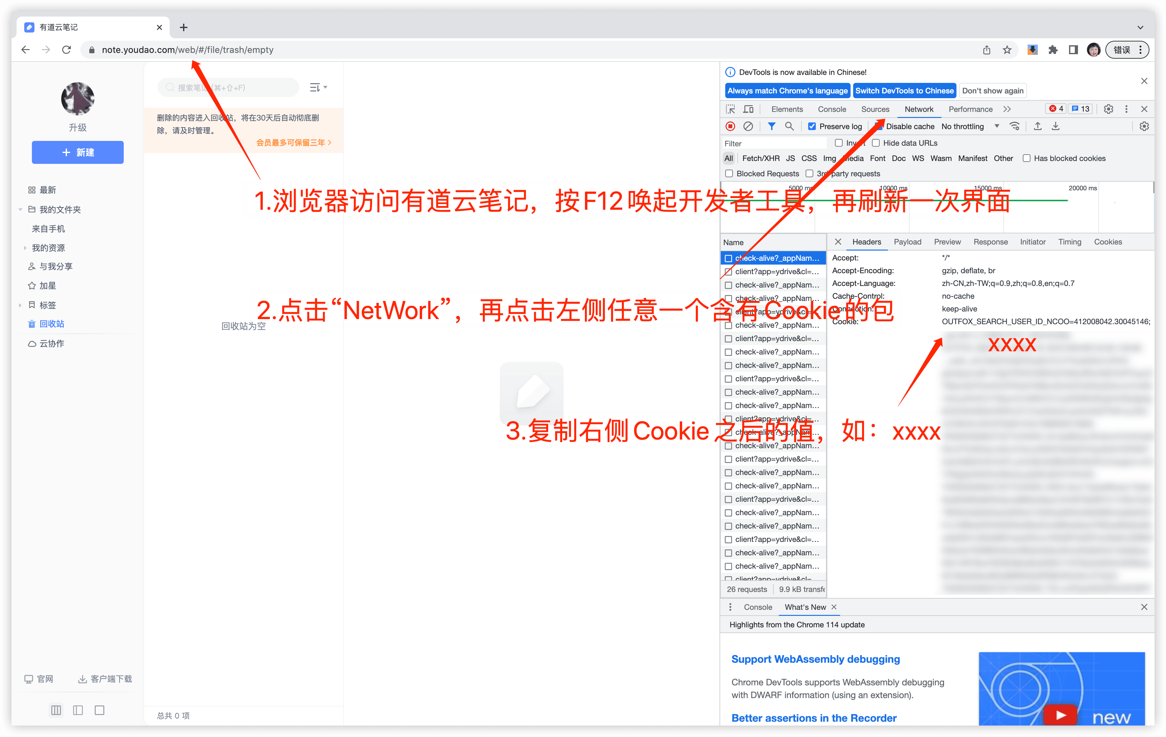The image size is (1166, 737).
Task: Open the DevTools three-dot customize menu
Action: coord(1126,109)
